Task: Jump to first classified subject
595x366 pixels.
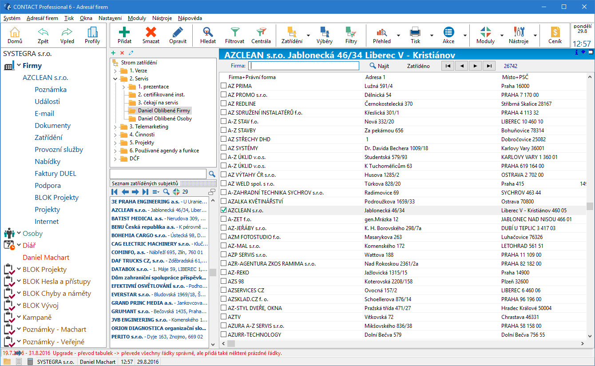Action: point(115,192)
